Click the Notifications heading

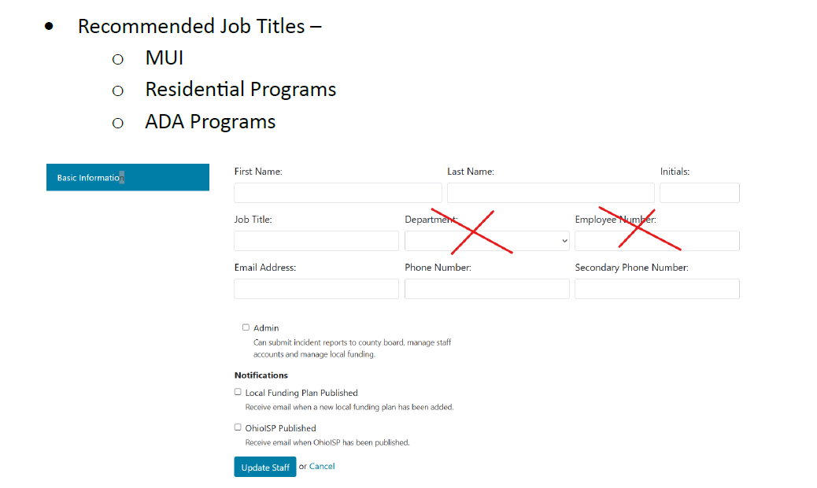[261, 375]
